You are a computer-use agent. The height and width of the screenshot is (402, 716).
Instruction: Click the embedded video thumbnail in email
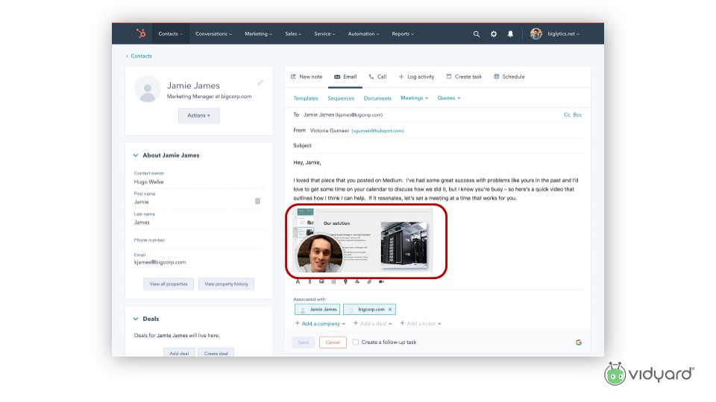click(x=363, y=240)
